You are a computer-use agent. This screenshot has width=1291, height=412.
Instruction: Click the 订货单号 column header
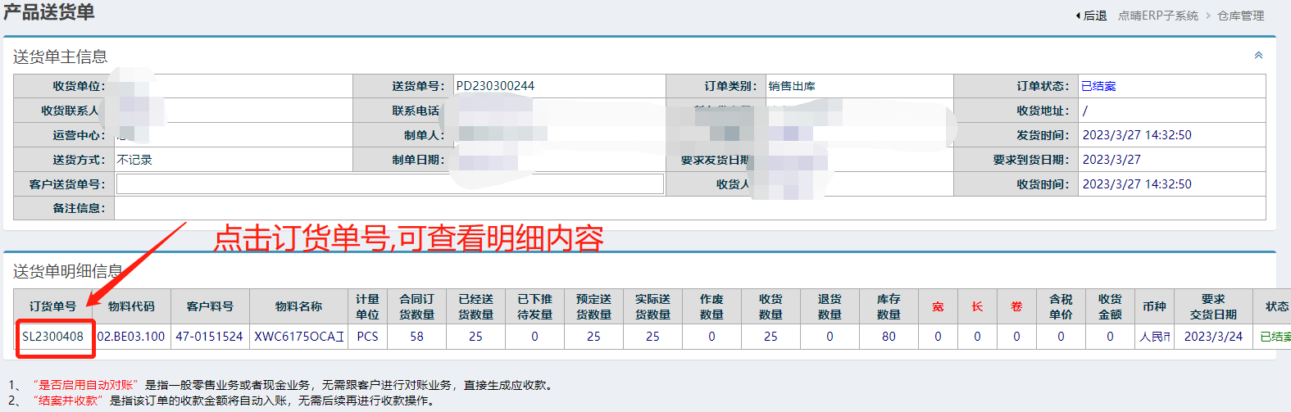52,306
